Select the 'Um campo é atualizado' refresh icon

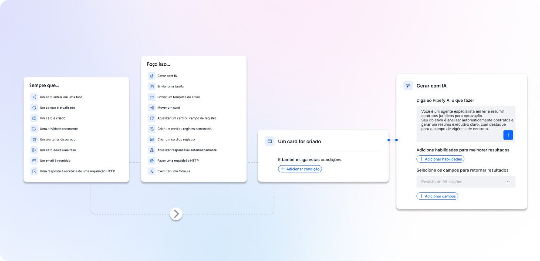point(34,107)
